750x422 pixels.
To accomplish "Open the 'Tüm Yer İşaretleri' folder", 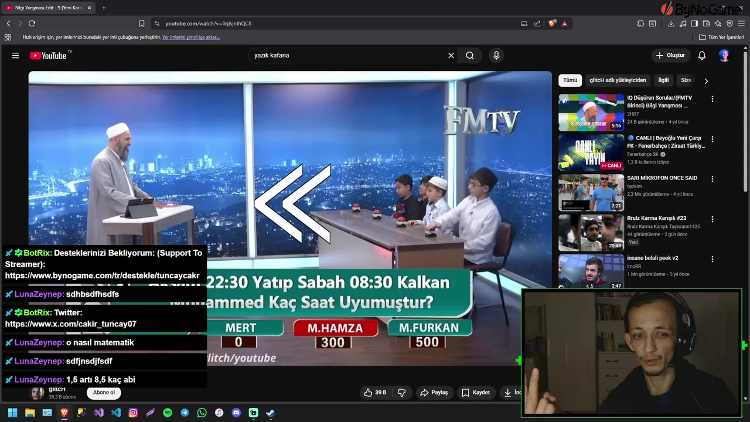I will [721, 37].
